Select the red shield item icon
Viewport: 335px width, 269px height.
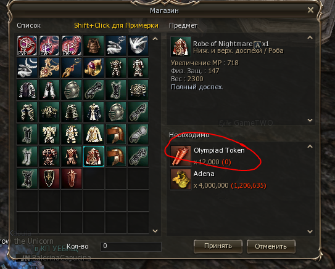pos(72,179)
